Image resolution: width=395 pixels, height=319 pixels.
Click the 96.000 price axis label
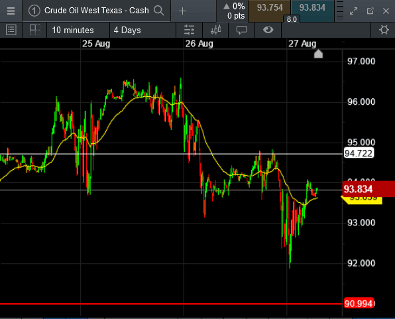click(x=361, y=102)
